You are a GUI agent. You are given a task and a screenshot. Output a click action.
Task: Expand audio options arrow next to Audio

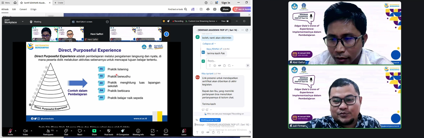point(15,131)
